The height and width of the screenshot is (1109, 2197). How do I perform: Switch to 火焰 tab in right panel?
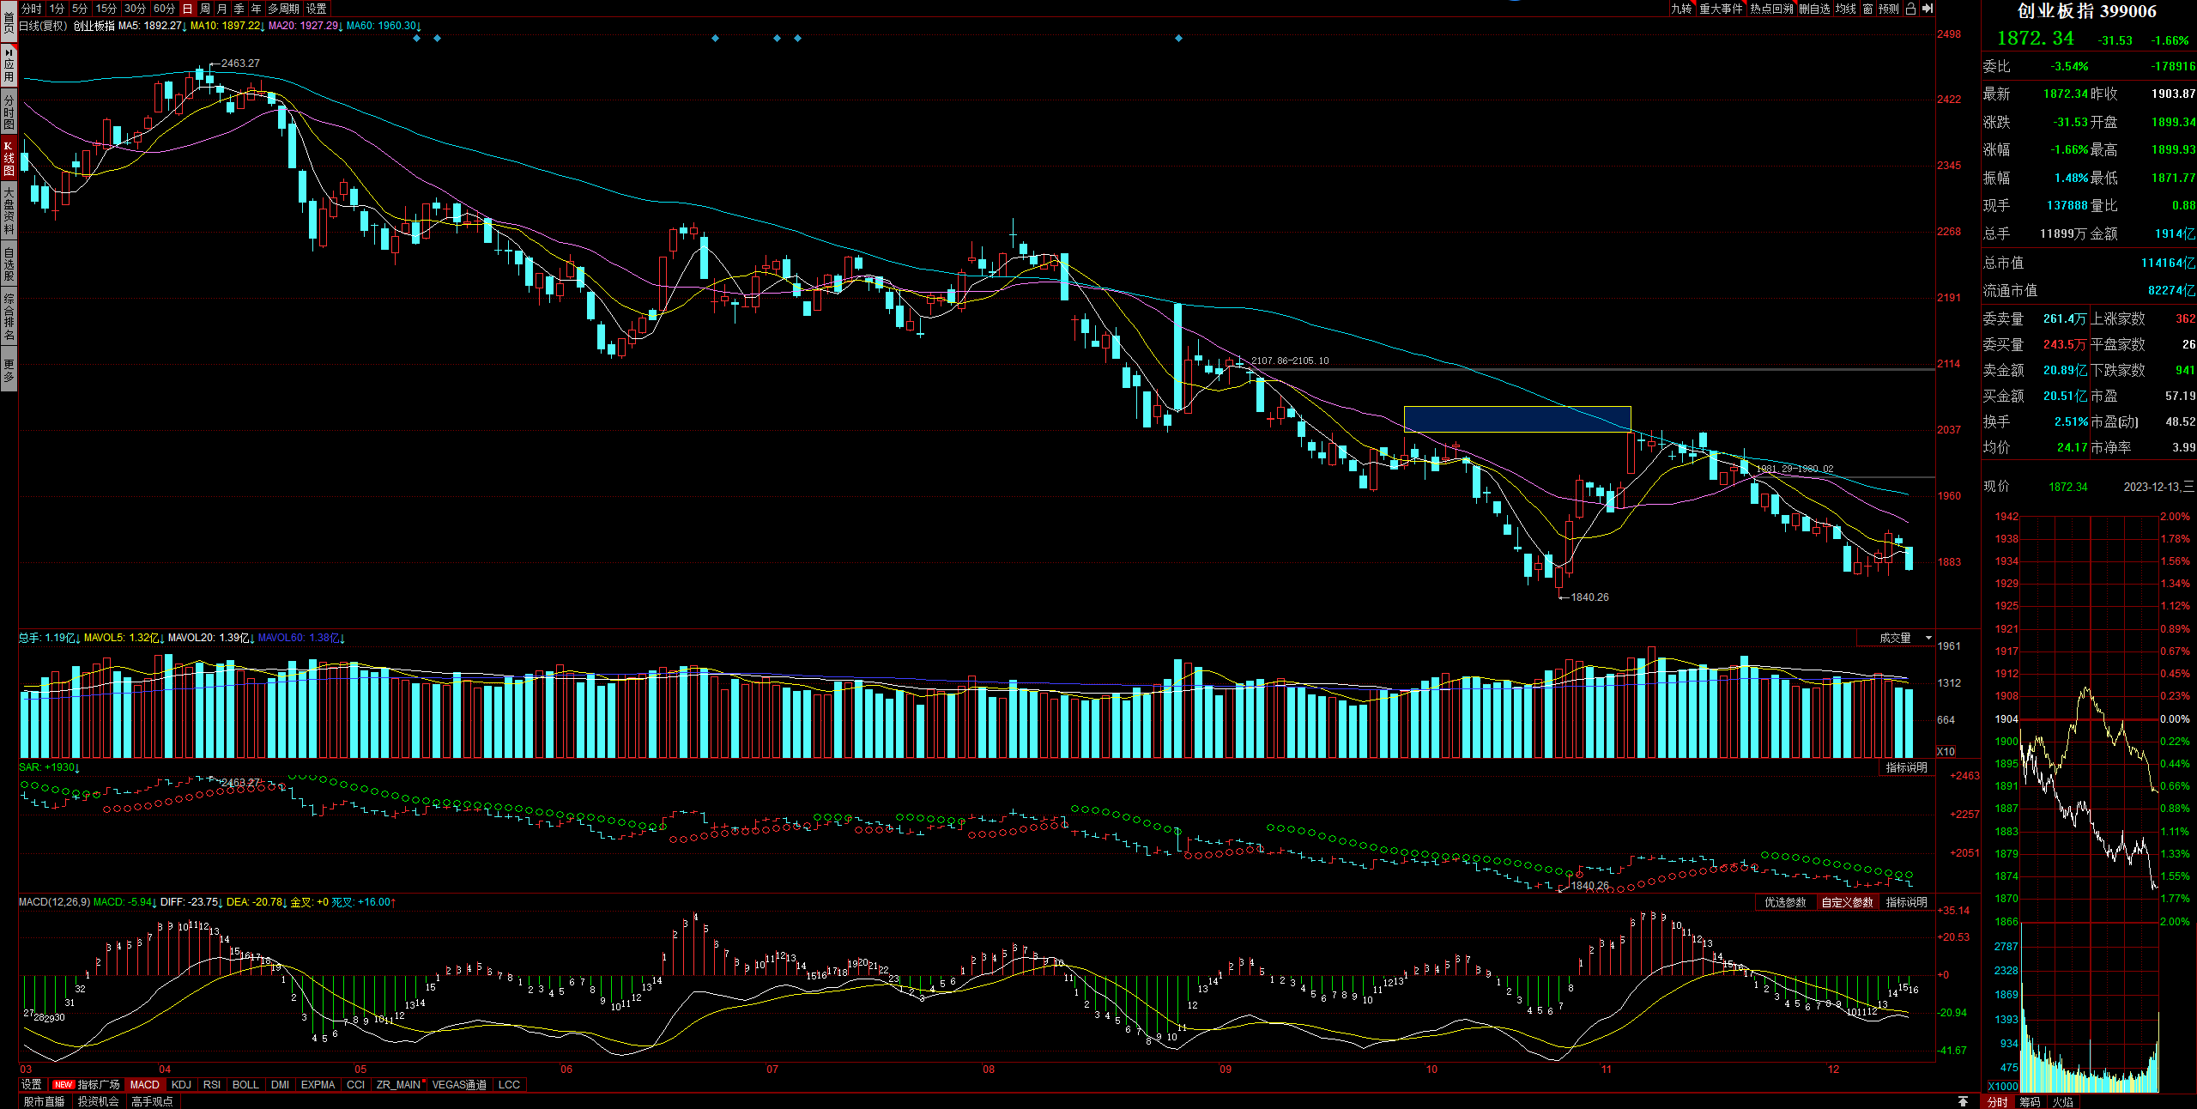pyautogui.click(x=2062, y=1101)
